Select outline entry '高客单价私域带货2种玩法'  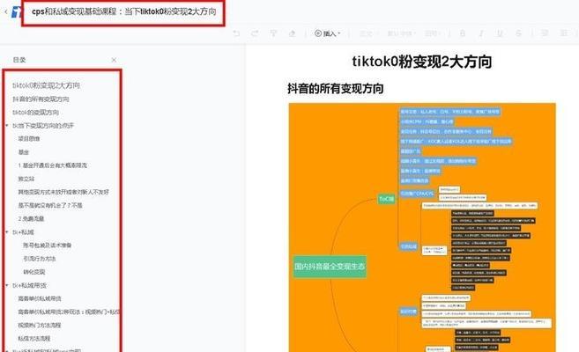pyautogui.click(x=69, y=312)
